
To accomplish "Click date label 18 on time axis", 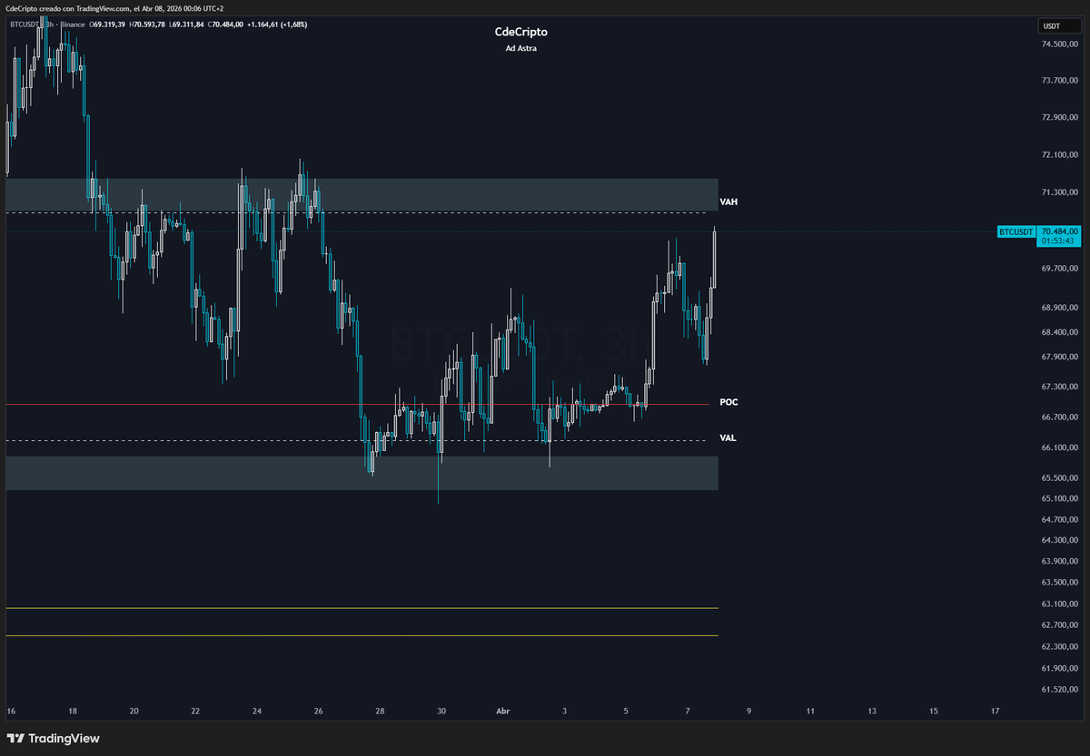I will coord(73,712).
